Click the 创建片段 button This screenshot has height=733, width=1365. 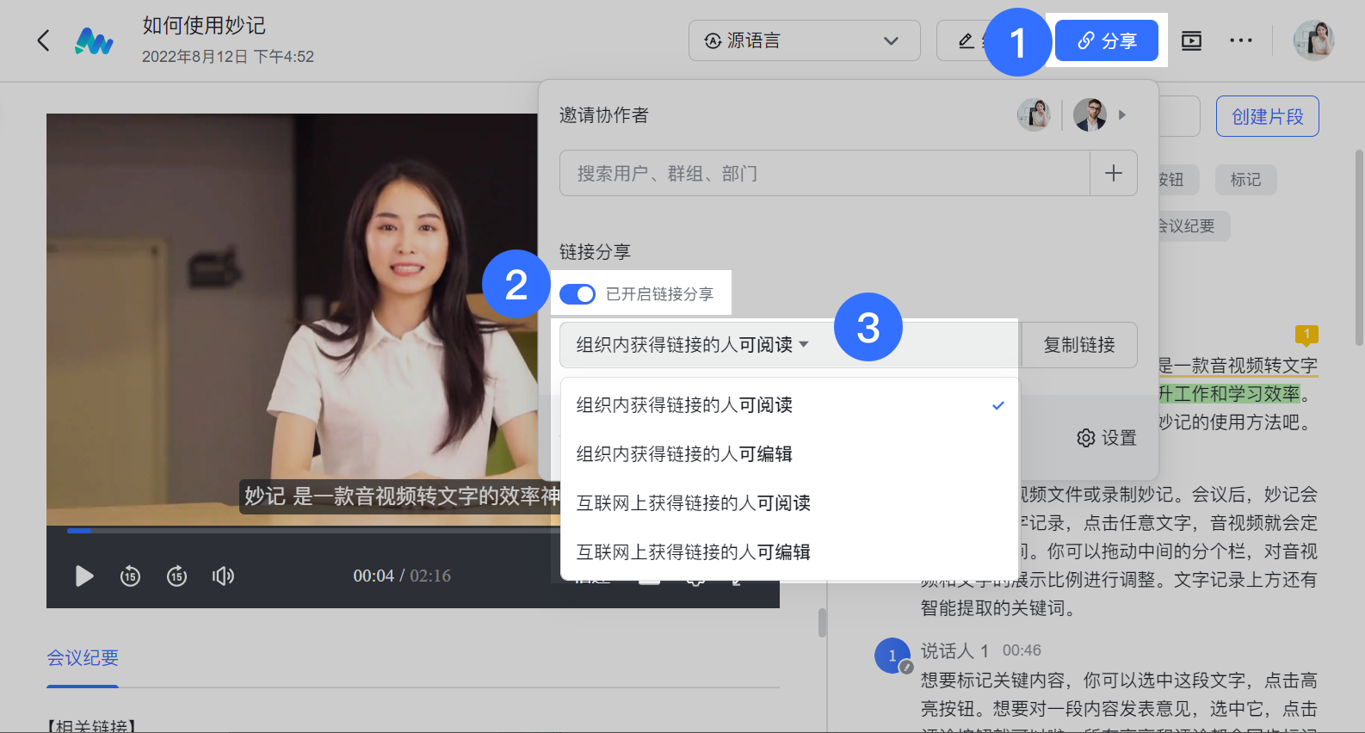(x=1268, y=116)
